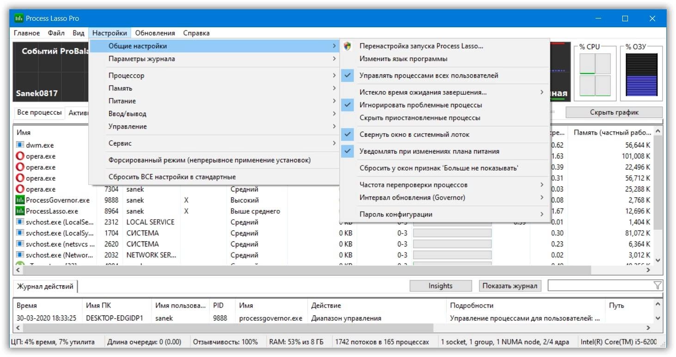
Task: Toggle Управлять процессами всех пользователей
Action: pyautogui.click(x=445, y=75)
